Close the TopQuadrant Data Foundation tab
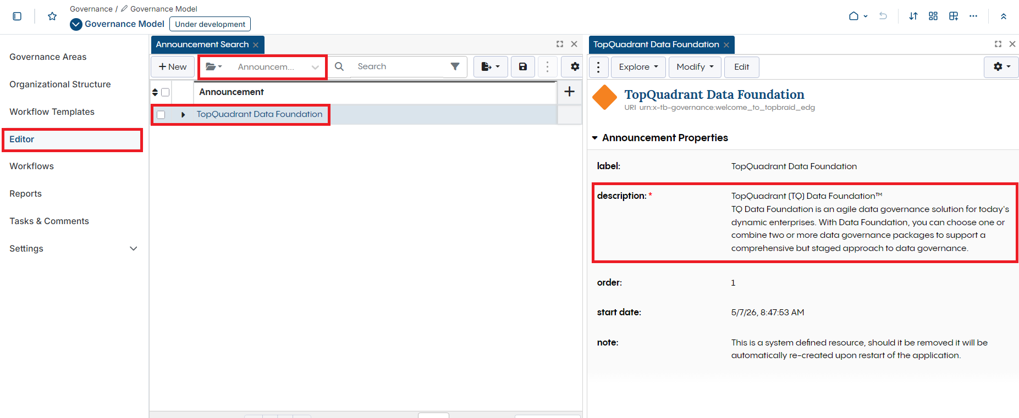This screenshot has width=1019, height=418. click(726, 45)
